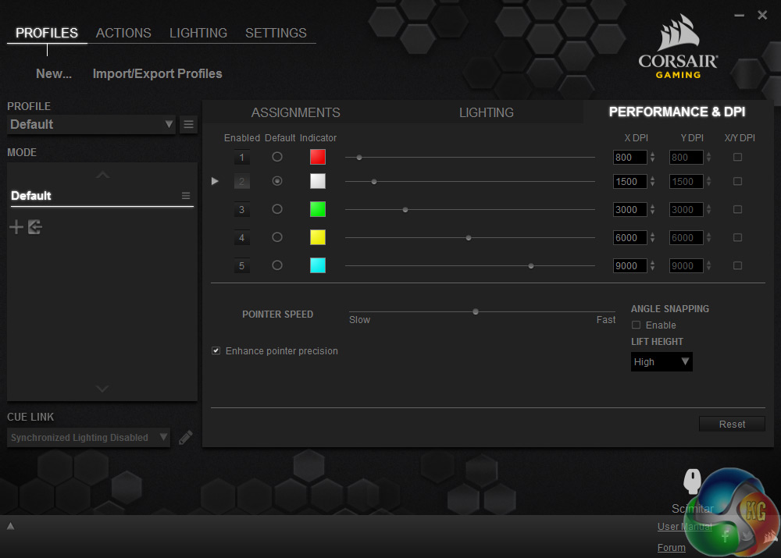The image size is (781, 558).
Task: Select Performance & DPI tab
Action: (x=677, y=112)
